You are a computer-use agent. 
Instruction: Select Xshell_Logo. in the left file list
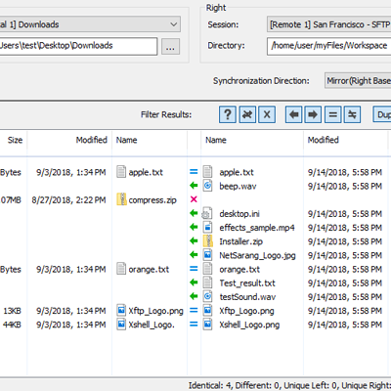[152, 325]
